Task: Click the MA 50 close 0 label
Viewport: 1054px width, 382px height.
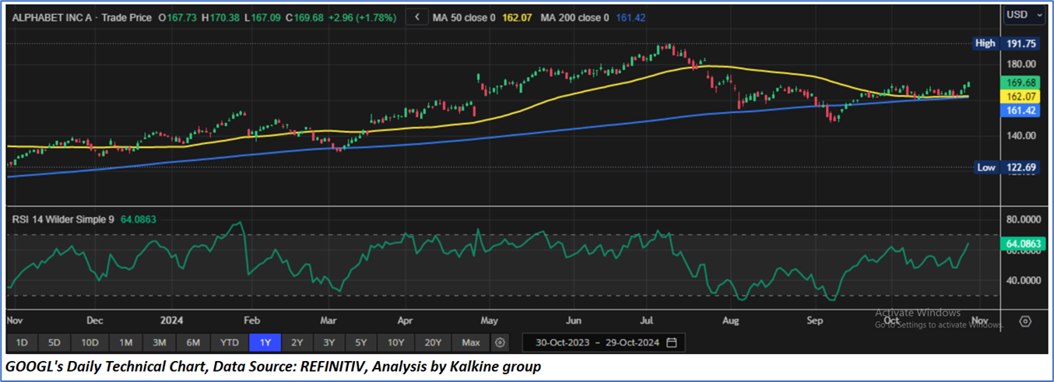Action: click(466, 17)
